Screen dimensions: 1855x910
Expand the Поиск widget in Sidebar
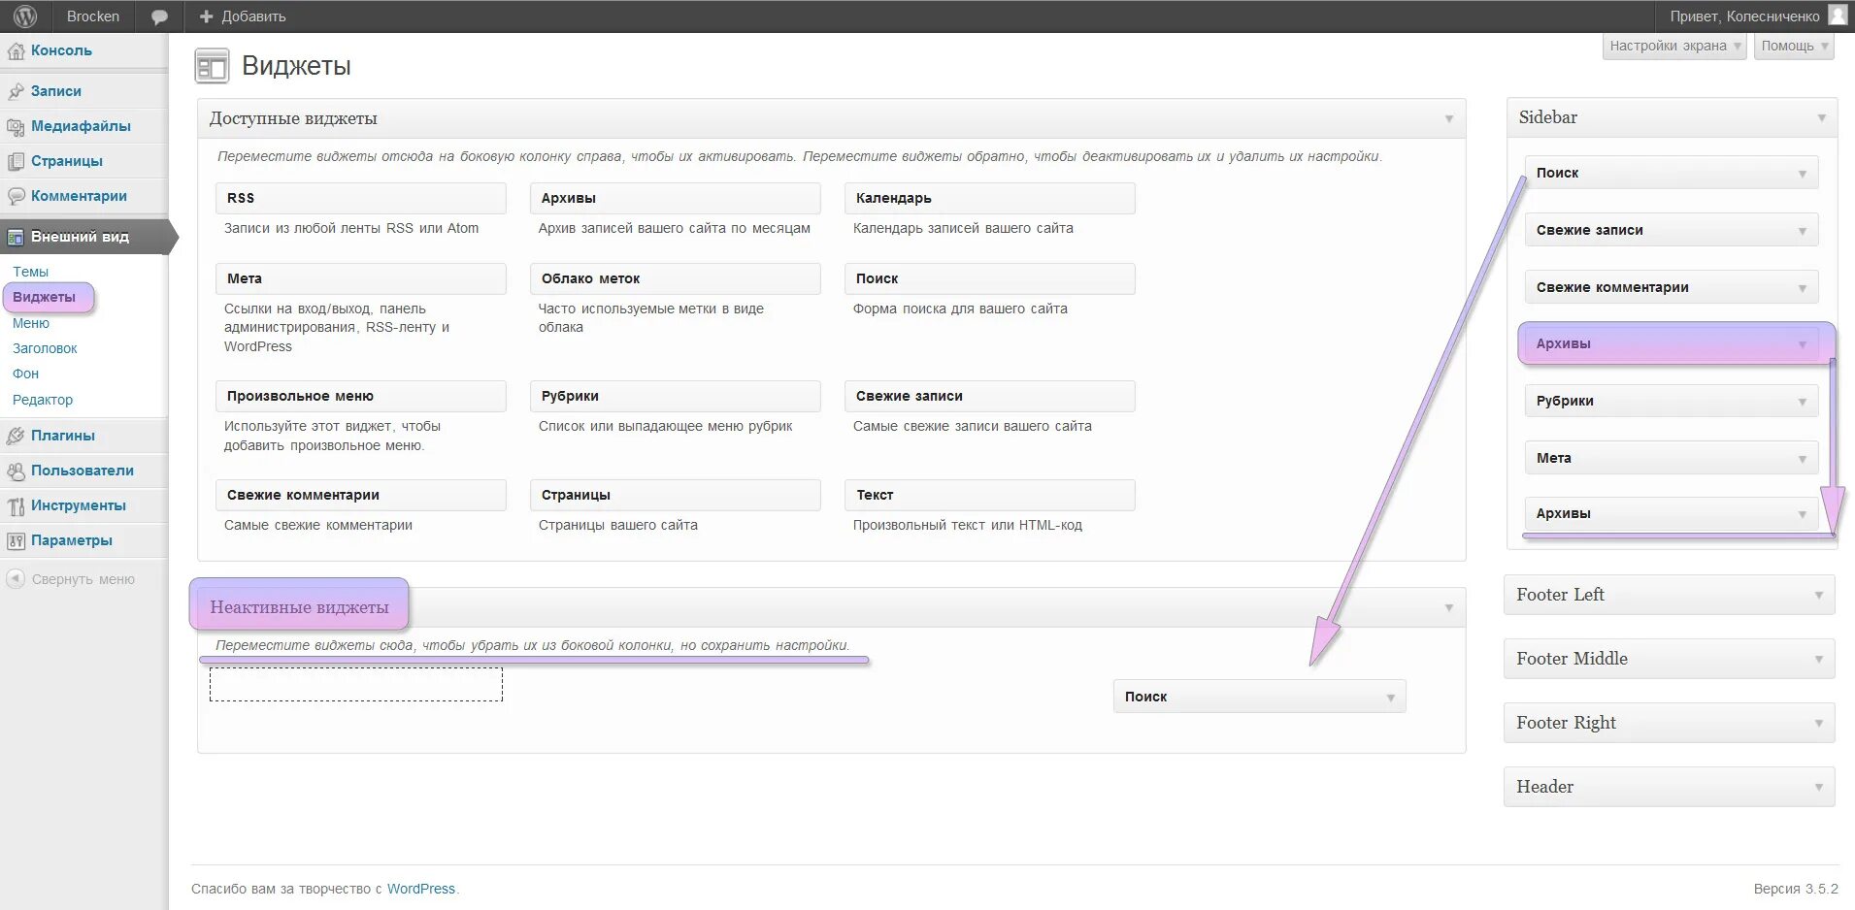point(1802,174)
